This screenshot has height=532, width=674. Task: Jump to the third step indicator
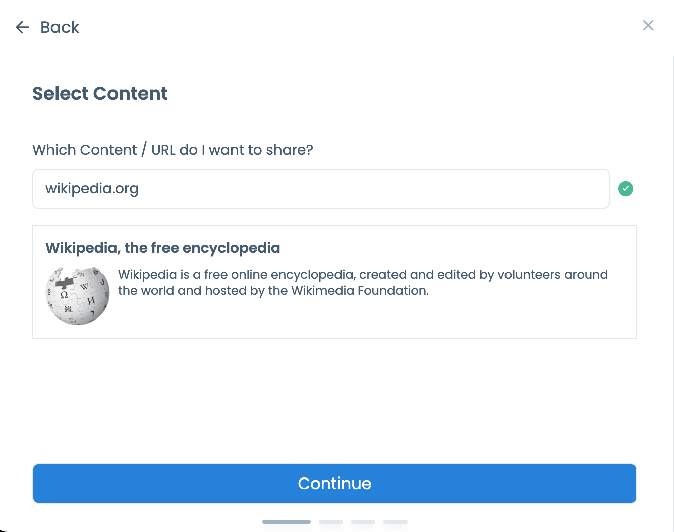[x=363, y=522]
